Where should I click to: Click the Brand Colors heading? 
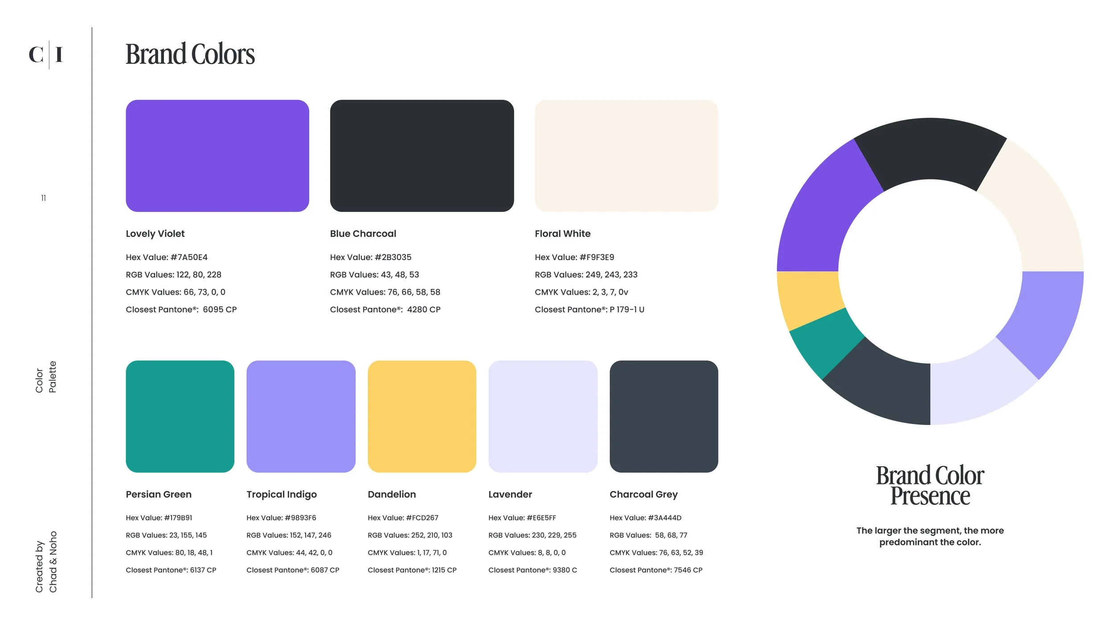pyautogui.click(x=190, y=54)
